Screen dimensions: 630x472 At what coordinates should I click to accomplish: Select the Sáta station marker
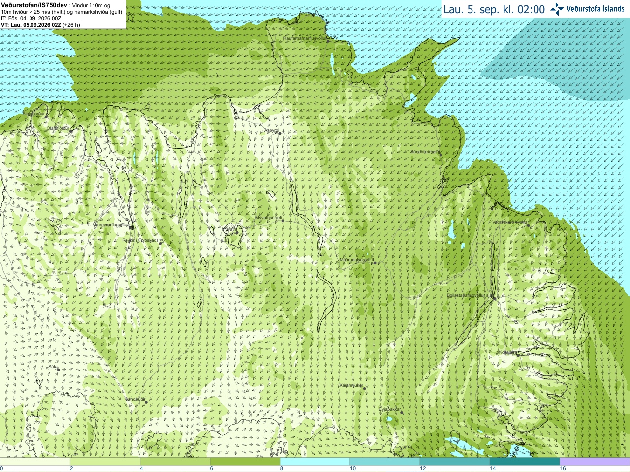pyautogui.click(x=58, y=370)
